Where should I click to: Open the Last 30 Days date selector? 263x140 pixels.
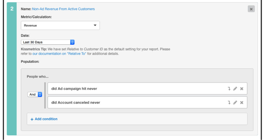point(48,42)
